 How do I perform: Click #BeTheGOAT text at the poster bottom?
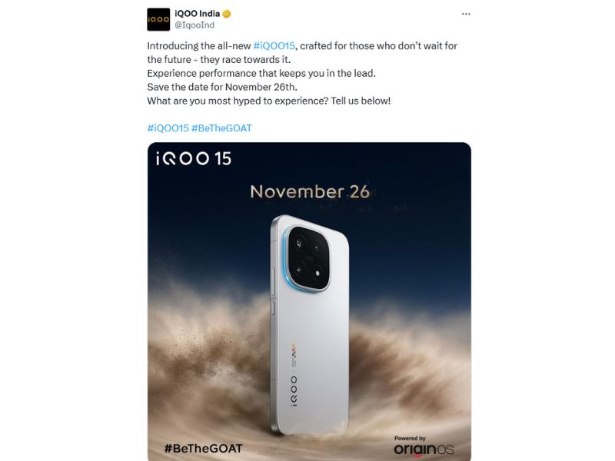tap(203, 449)
